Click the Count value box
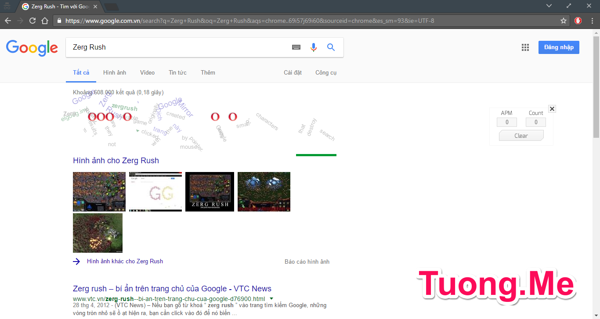The height and width of the screenshot is (319, 600). pyautogui.click(x=536, y=122)
